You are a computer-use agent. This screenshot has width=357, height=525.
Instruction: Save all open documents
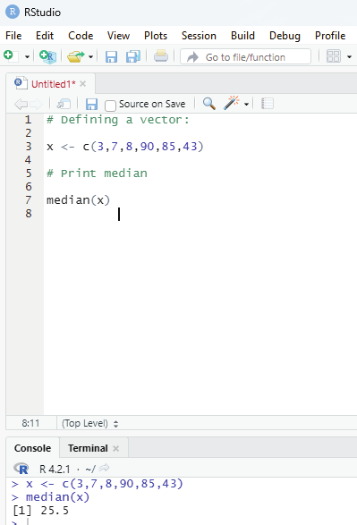pos(133,56)
